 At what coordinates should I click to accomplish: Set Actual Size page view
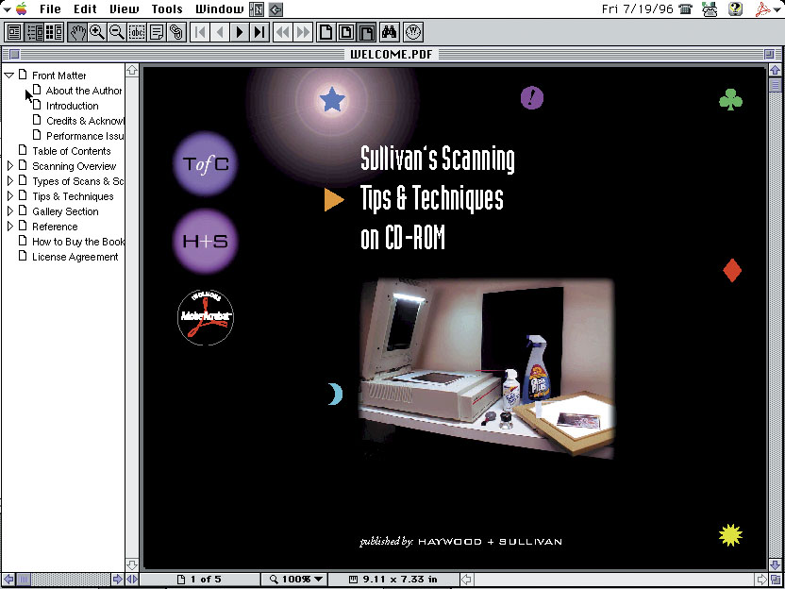pos(326,32)
